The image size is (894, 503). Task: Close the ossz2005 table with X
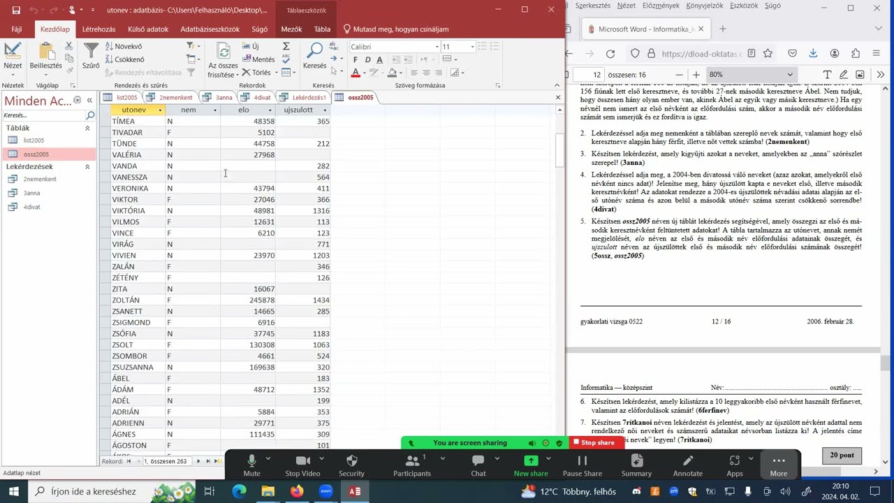(x=557, y=97)
